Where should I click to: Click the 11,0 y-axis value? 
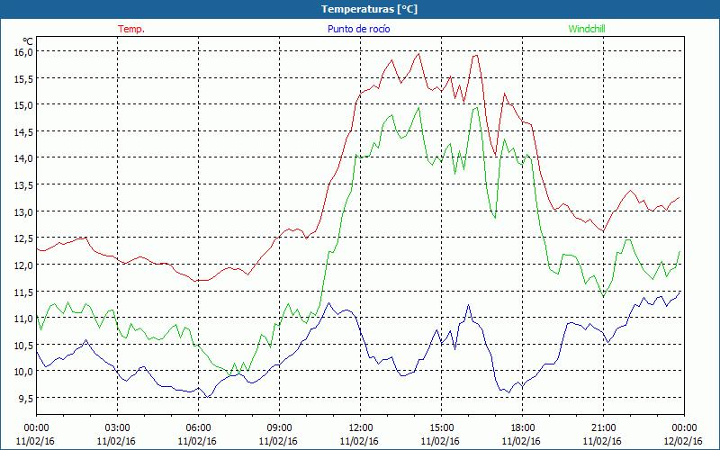coord(23,319)
